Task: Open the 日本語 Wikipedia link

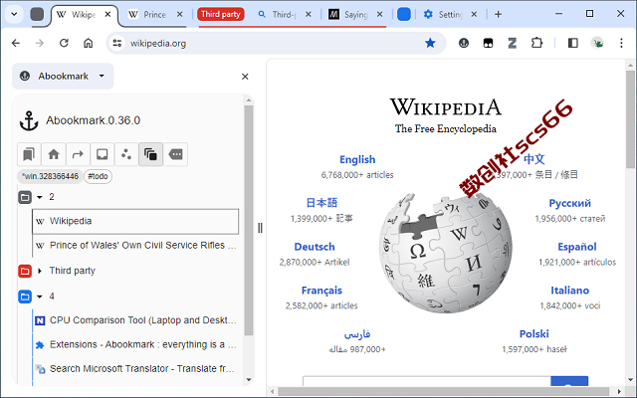Action: click(x=321, y=203)
